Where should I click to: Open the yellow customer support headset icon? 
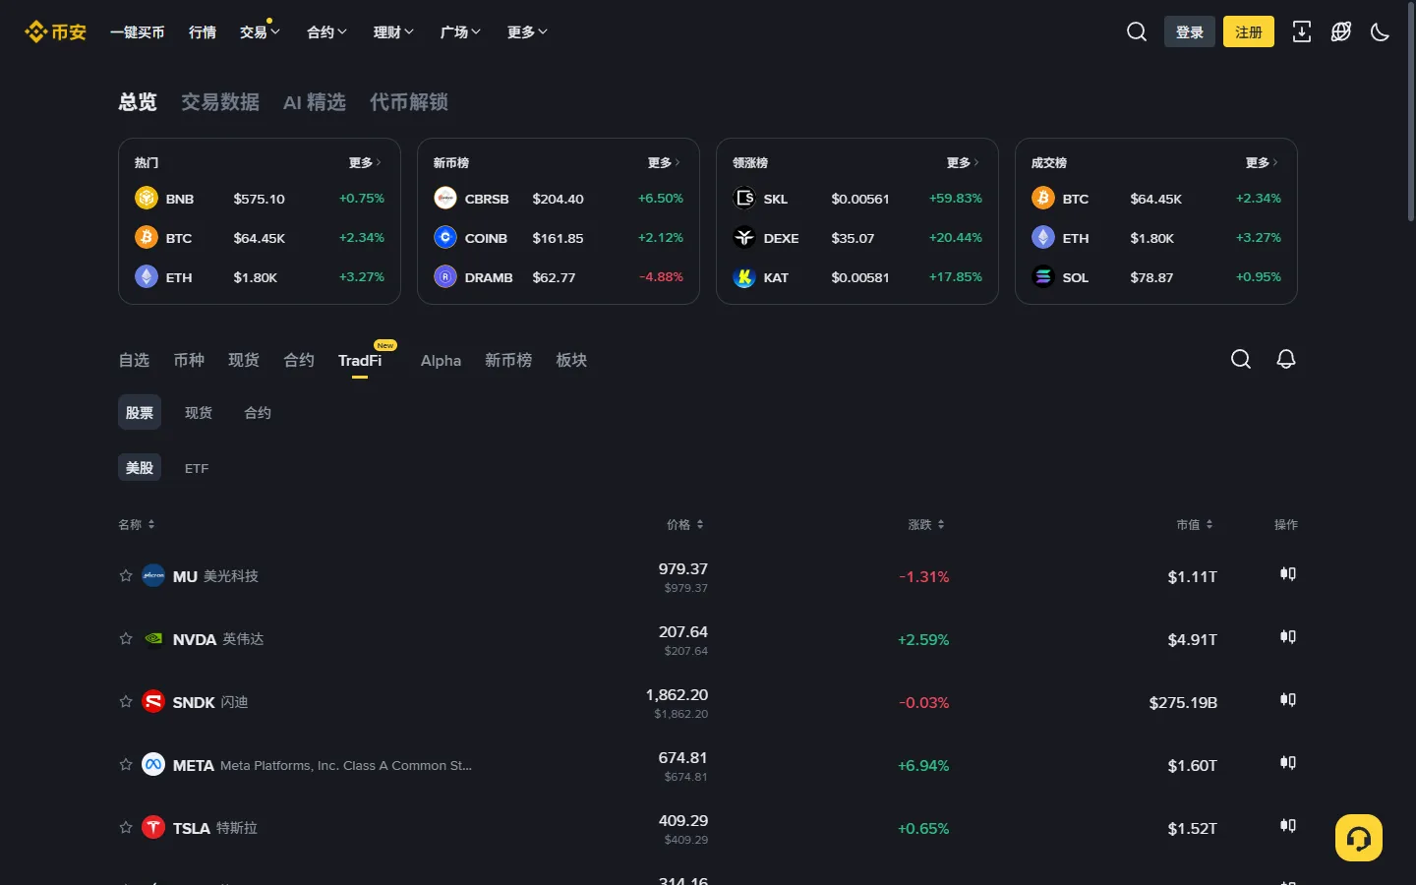pos(1359,838)
